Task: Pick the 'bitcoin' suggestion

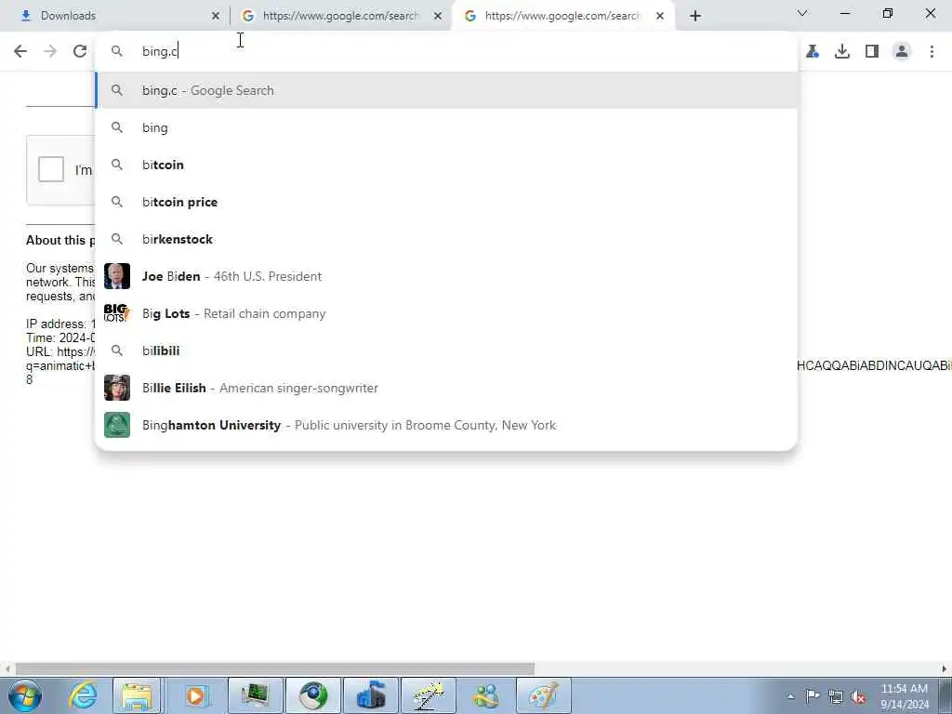Action: tap(446, 165)
